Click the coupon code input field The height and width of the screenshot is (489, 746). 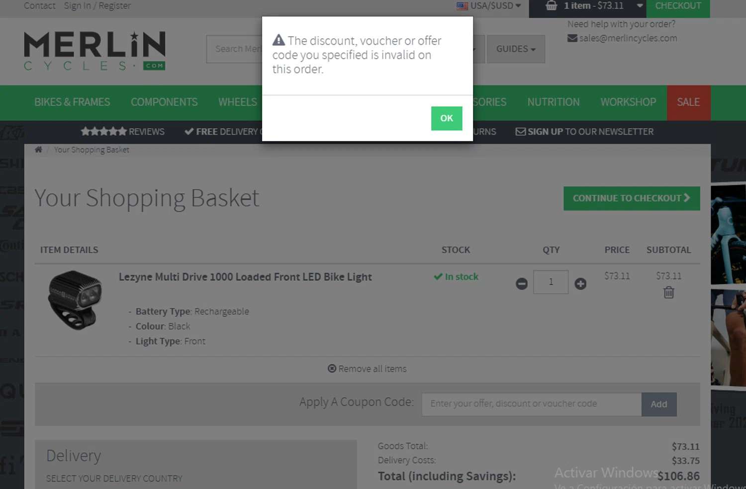point(532,404)
